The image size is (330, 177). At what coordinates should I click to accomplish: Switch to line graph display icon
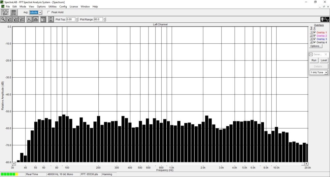29,19
